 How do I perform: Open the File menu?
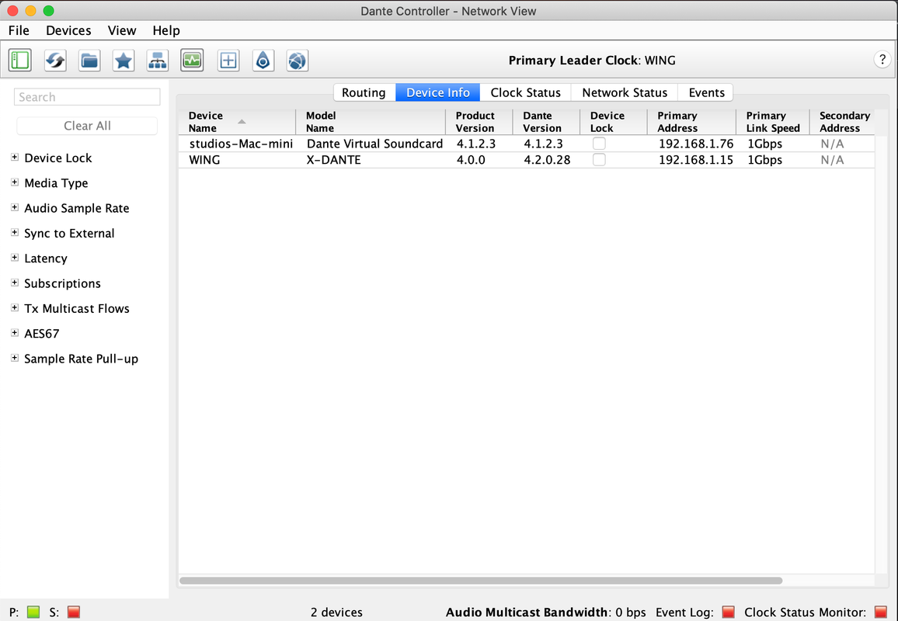click(19, 30)
